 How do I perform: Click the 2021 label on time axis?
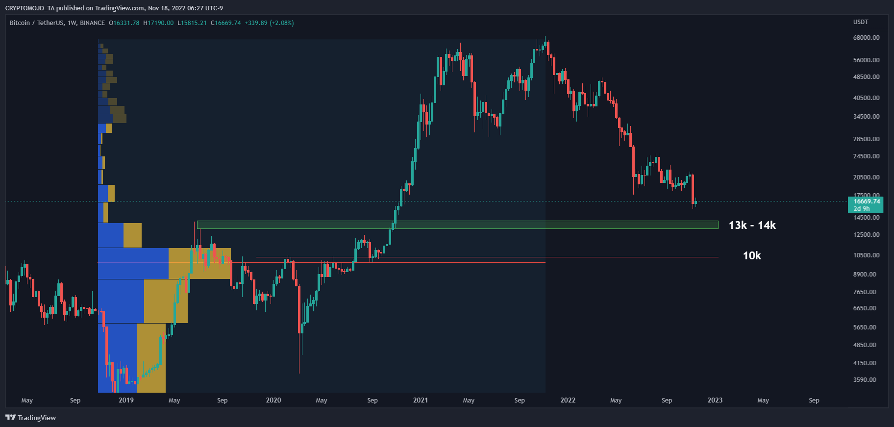421,400
